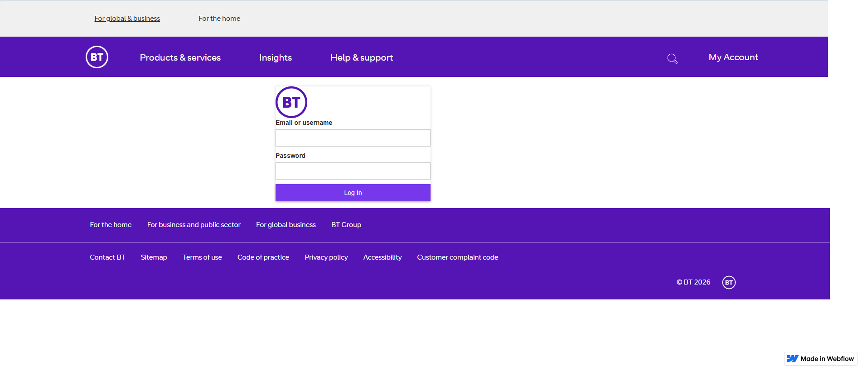
Task: Open the Products & services menu
Action: click(180, 57)
